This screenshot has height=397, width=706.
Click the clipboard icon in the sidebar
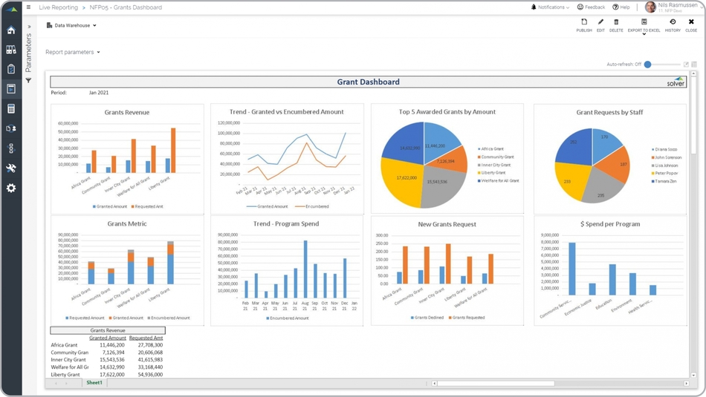click(x=11, y=69)
